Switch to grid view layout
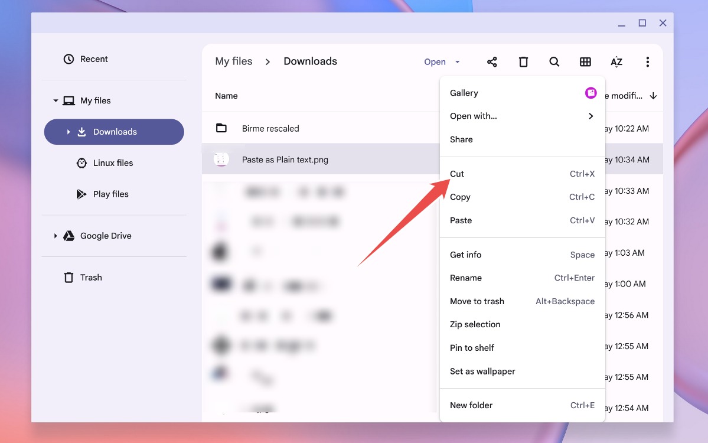708x443 pixels. pyautogui.click(x=585, y=61)
